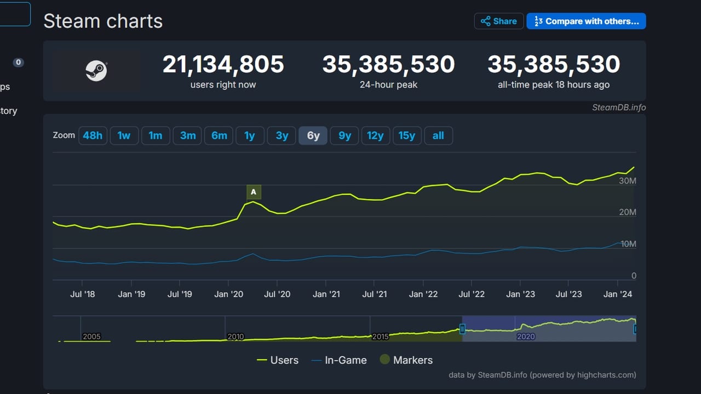Click the all-time peak 18 hours ago text
The height and width of the screenshot is (394, 701).
(x=554, y=85)
